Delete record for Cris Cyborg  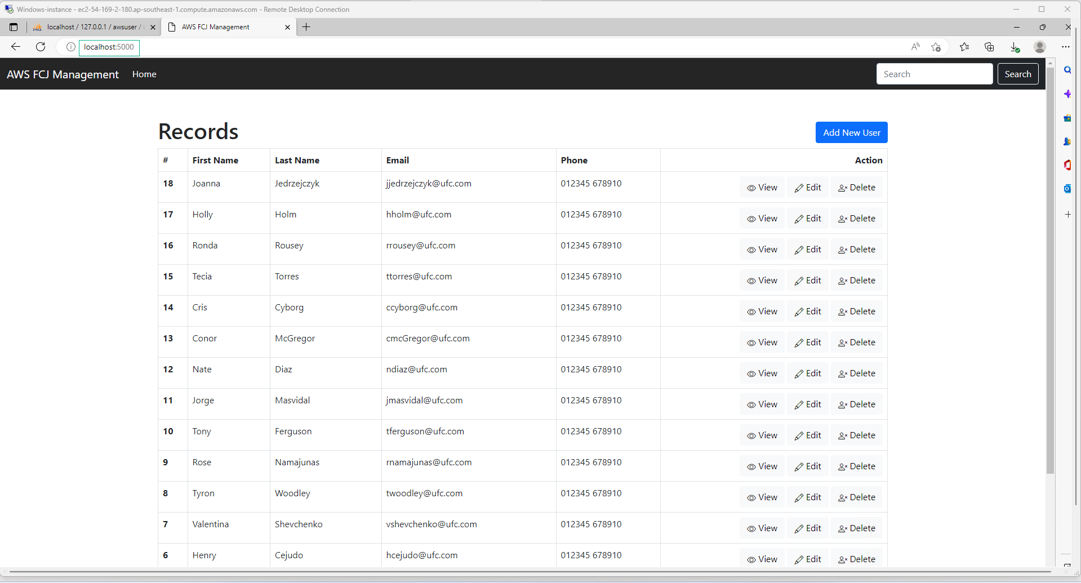point(856,311)
